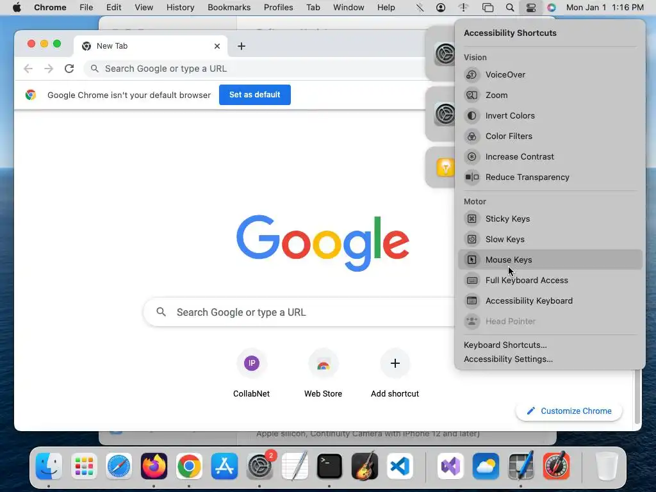Screen dimensions: 656x492
Task: Launch Firefox from the Dock
Action: (154, 466)
